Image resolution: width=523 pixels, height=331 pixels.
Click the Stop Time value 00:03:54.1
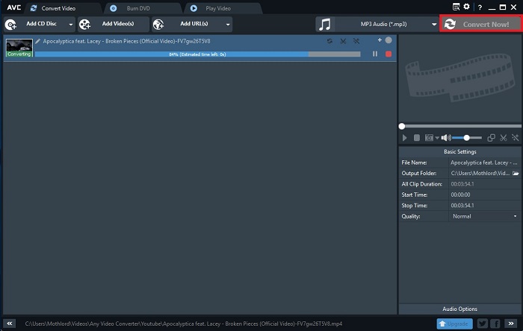click(x=462, y=205)
